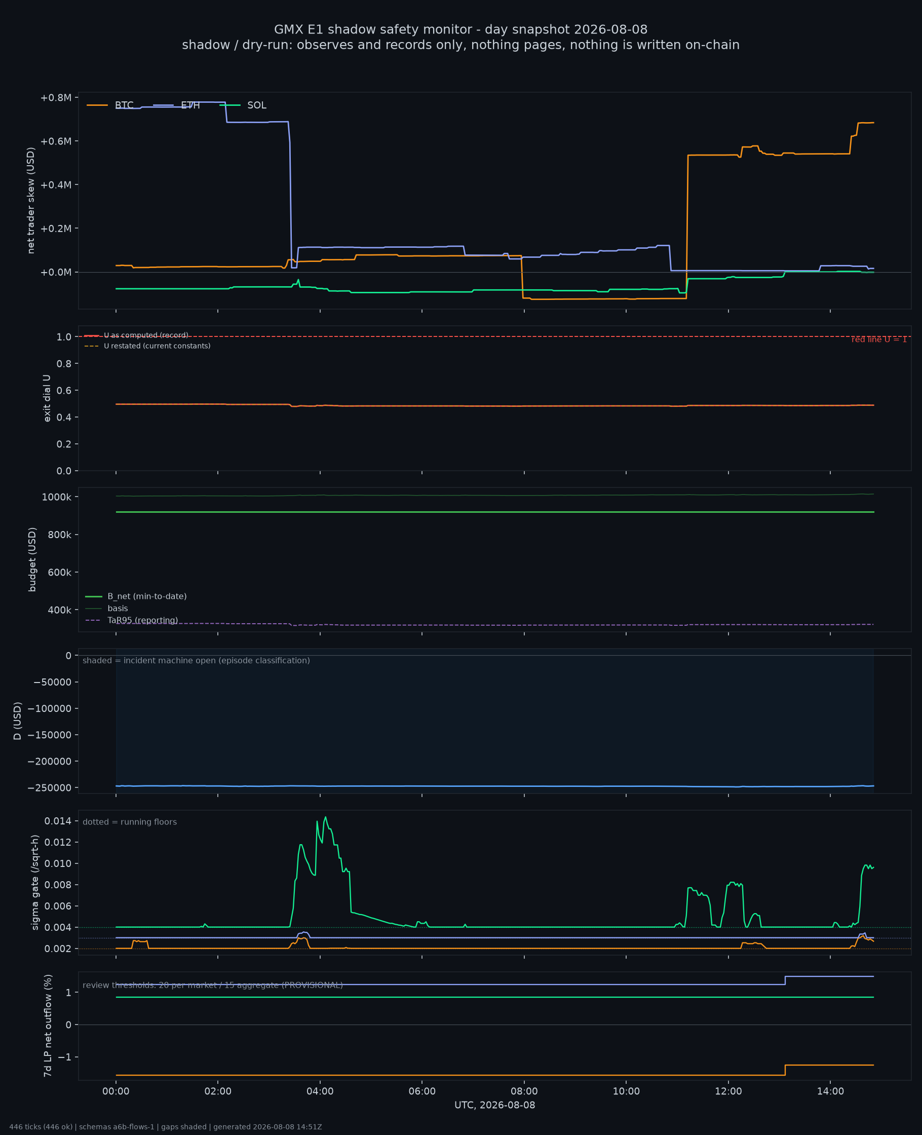This screenshot has height=1135, width=922.
Task: Click the "14:00" time tick label
Action: [830, 1091]
